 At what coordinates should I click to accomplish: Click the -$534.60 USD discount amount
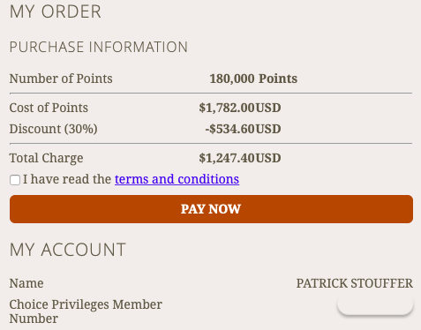pos(243,129)
